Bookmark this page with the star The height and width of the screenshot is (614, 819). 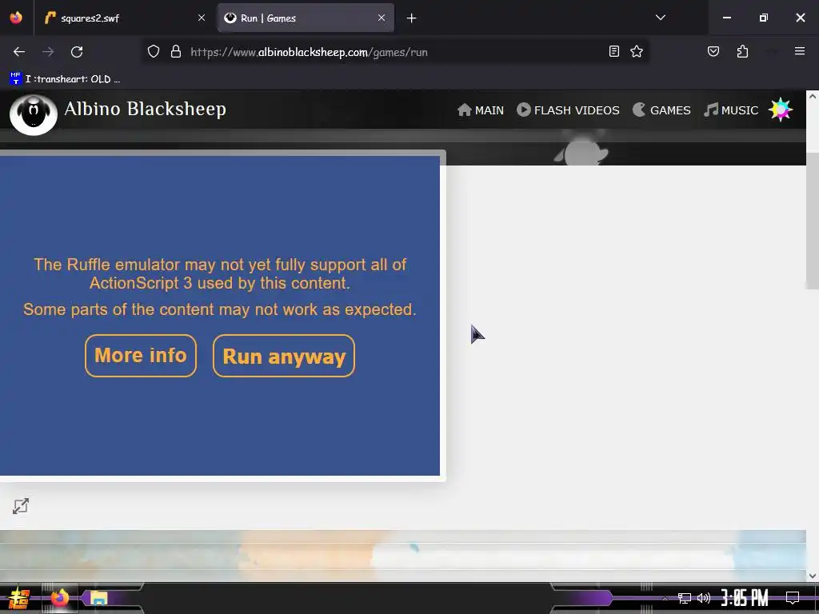tap(636, 51)
